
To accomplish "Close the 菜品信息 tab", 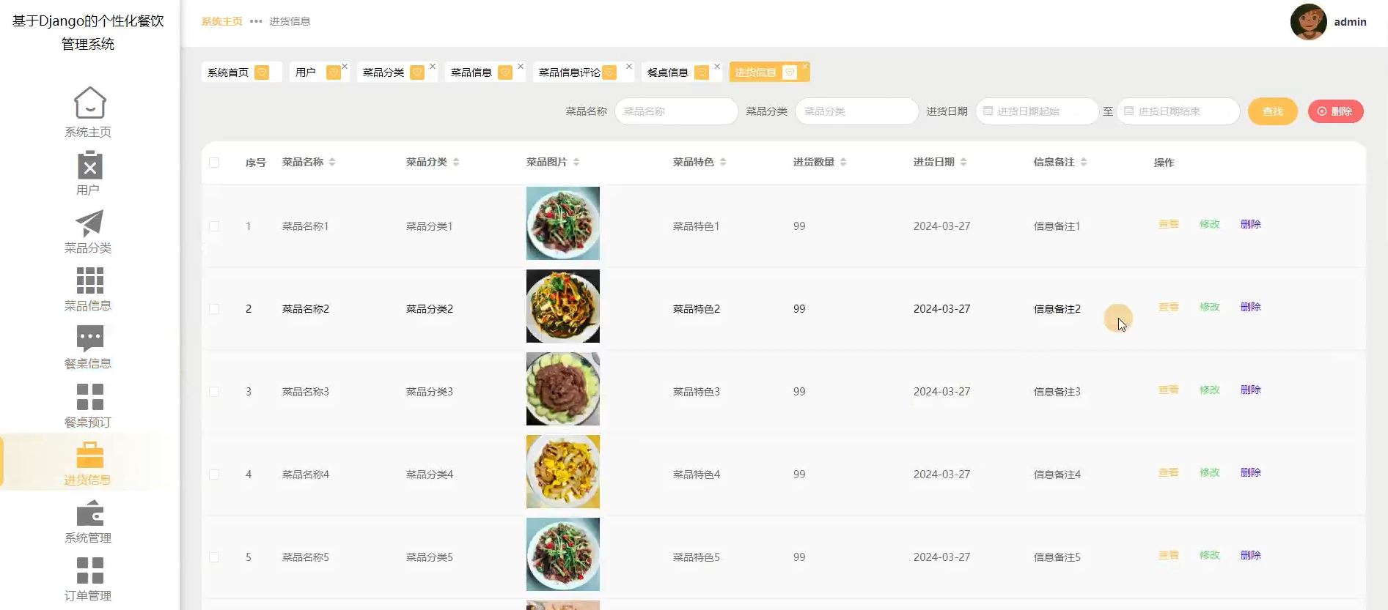I will (521, 66).
